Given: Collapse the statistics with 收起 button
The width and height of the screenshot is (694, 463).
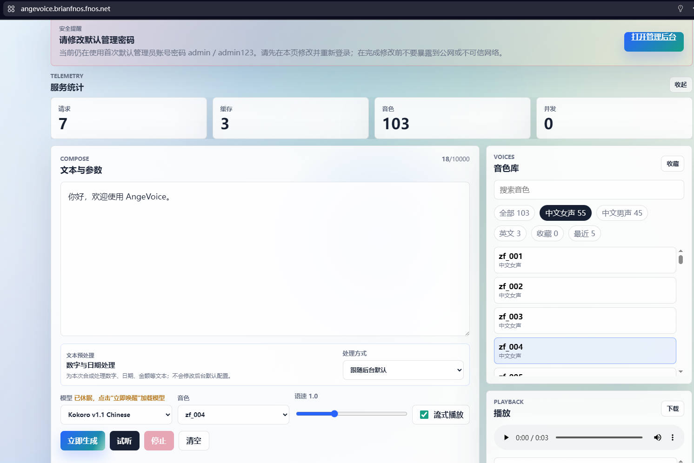Looking at the screenshot, I should coord(681,85).
